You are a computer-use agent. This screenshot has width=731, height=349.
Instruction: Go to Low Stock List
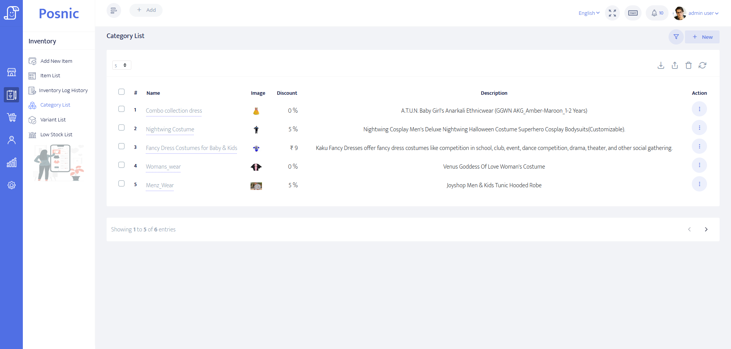tap(56, 135)
